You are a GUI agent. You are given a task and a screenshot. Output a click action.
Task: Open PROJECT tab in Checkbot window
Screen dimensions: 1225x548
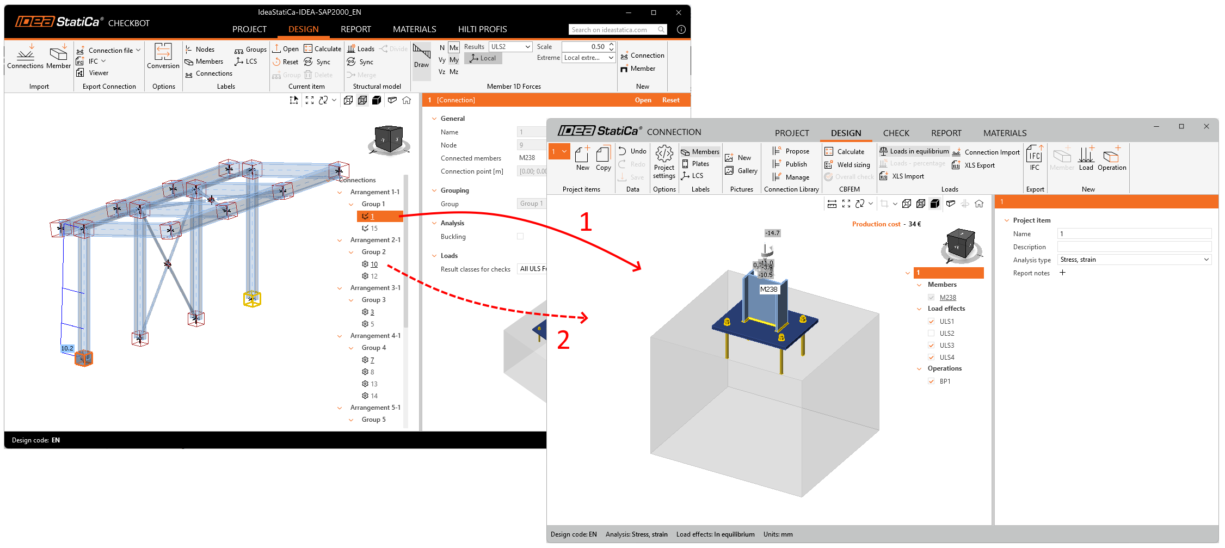[249, 29]
